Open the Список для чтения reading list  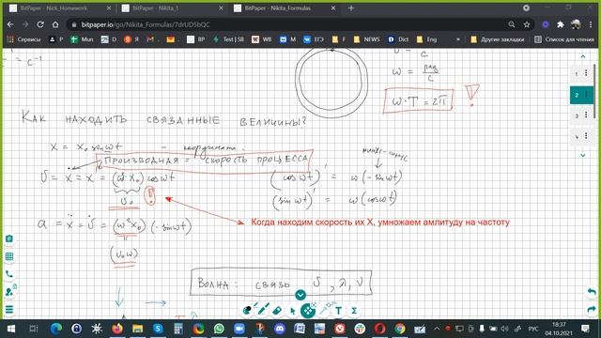click(564, 39)
